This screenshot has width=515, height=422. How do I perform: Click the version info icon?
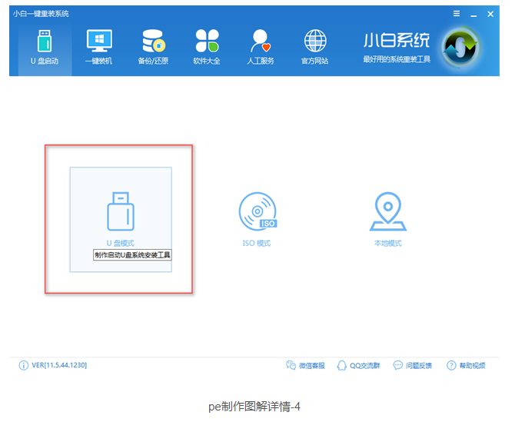pyautogui.click(x=24, y=365)
